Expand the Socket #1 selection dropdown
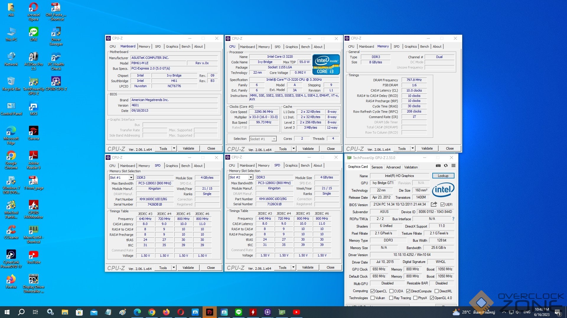This screenshot has width=567, height=318. [x=274, y=139]
